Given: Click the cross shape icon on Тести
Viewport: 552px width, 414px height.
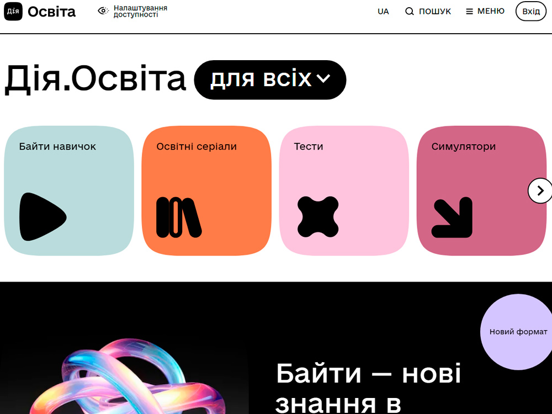Looking at the screenshot, I should 318,217.
